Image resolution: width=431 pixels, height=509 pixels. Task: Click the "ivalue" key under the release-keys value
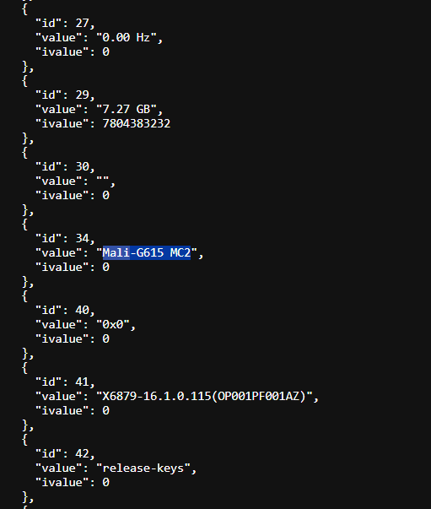point(62,483)
